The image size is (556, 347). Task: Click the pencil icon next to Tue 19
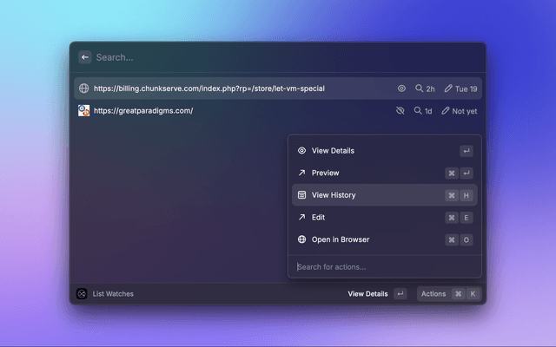point(448,88)
